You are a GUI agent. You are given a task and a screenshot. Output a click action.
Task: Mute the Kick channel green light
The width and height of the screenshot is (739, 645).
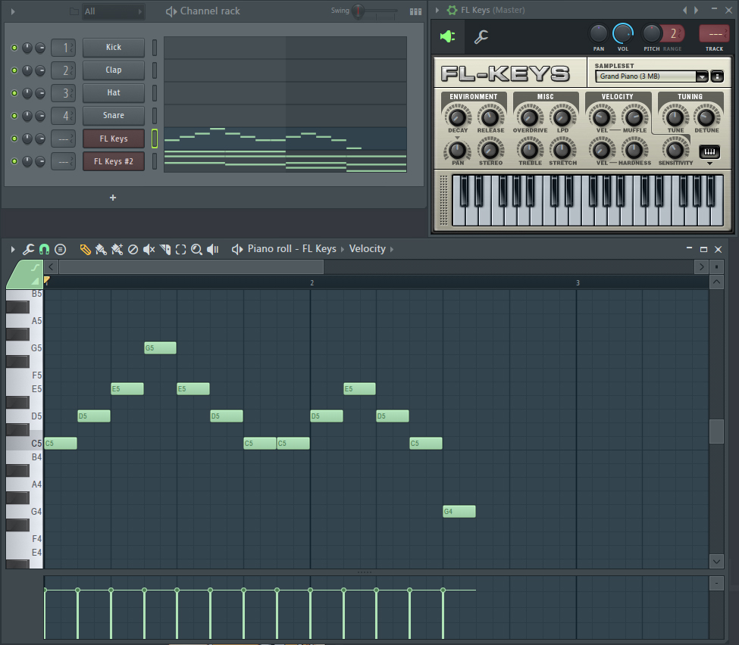click(x=14, y=48)
